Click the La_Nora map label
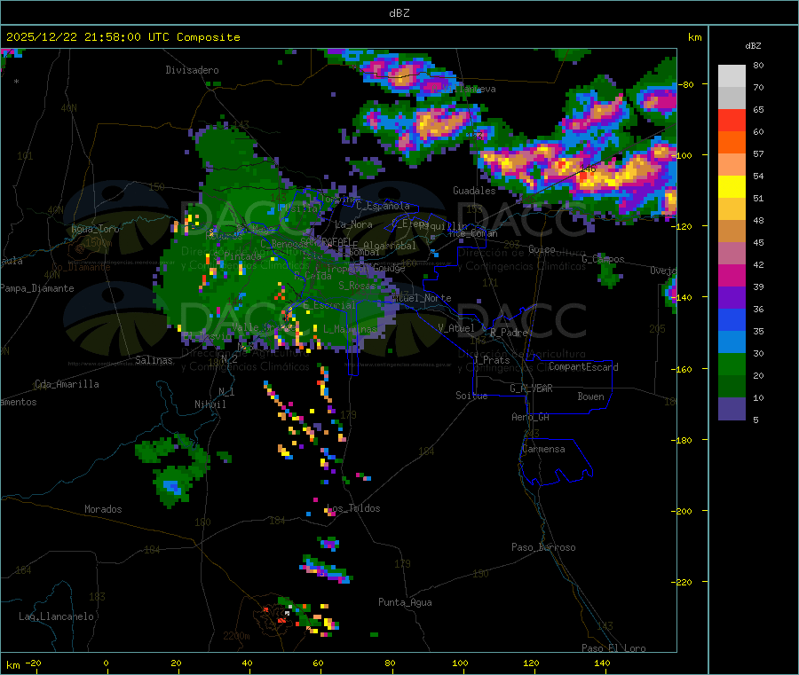The width and height of the screenshot is (799, 675). [353, 224]
